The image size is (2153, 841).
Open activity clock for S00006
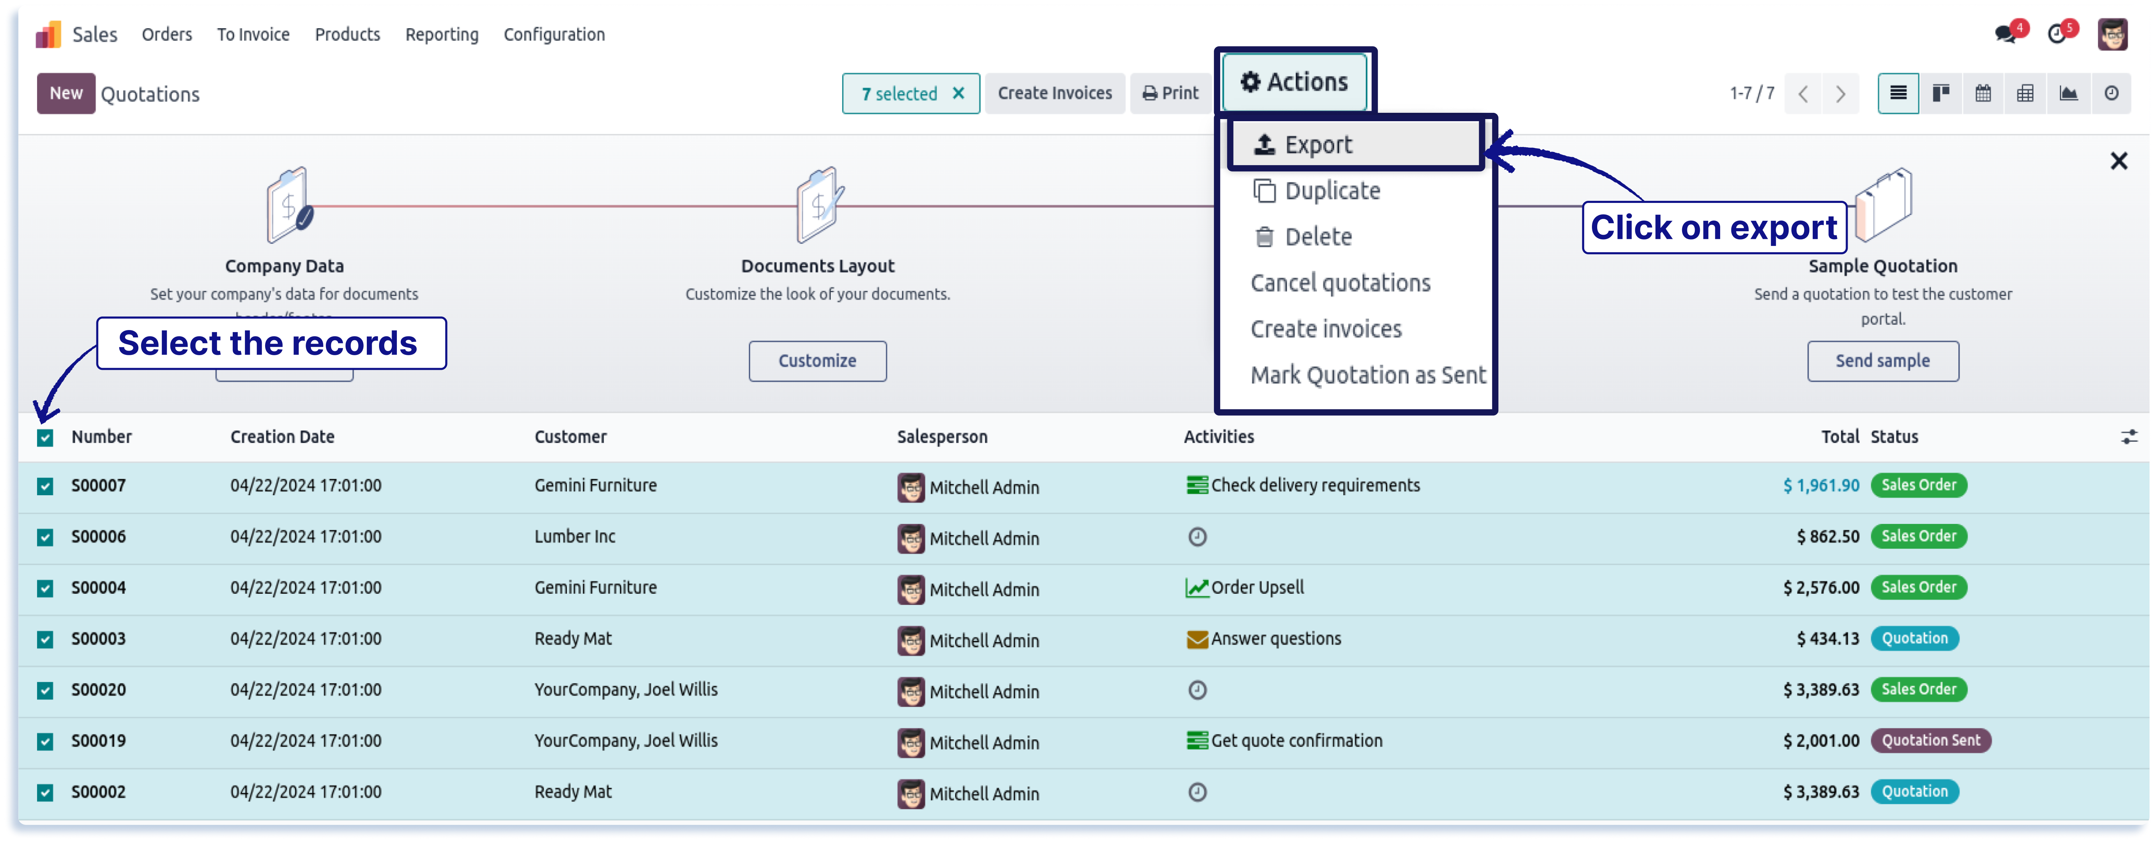tap(1197, 537)
